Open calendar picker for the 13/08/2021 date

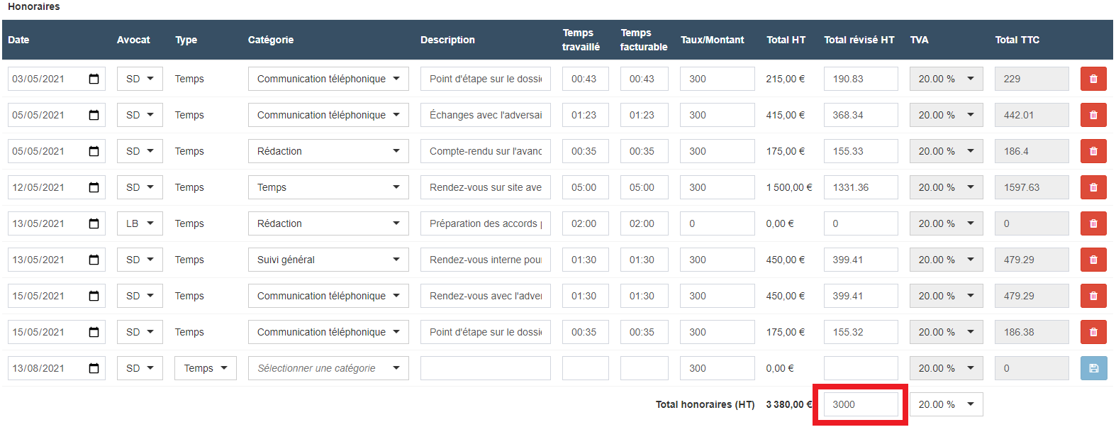(x=94, y=368)
